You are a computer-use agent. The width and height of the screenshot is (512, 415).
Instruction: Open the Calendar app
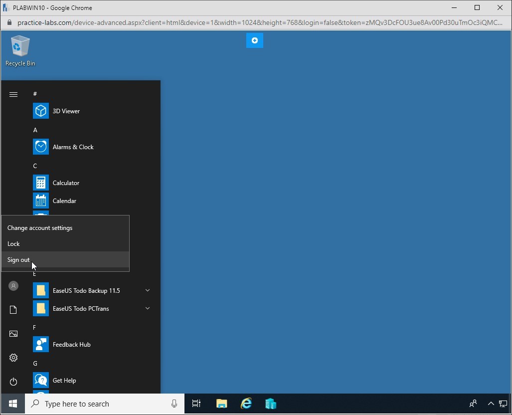(91, 201)
